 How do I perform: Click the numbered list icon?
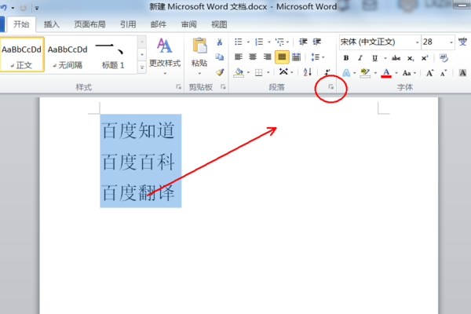pos(259,42)
